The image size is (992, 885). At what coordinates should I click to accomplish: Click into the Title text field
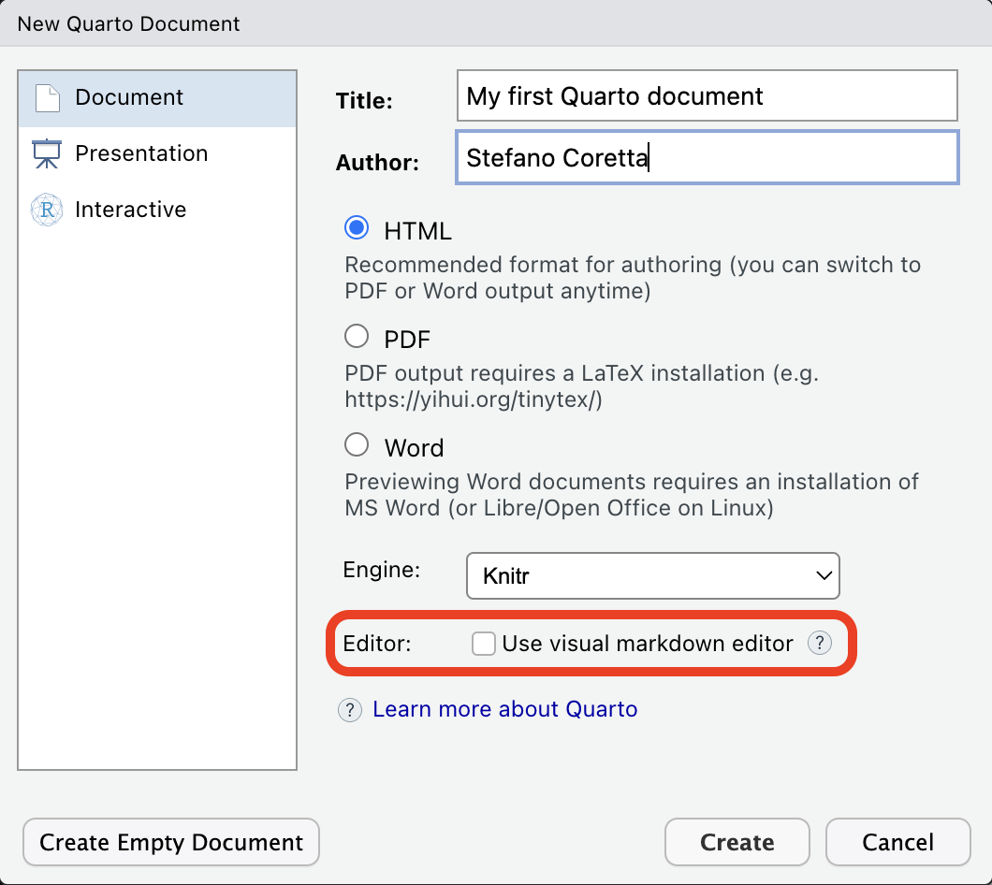[708, 95]
